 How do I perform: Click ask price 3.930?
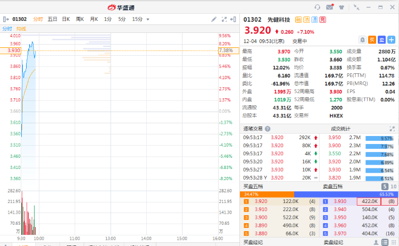(340, 201)
